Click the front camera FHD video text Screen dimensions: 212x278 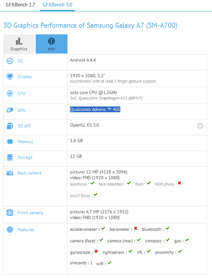tap(95, 218)
